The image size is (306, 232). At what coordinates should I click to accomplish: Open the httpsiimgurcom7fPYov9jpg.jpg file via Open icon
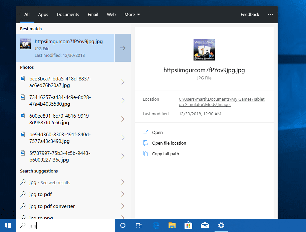pos(145,132)
